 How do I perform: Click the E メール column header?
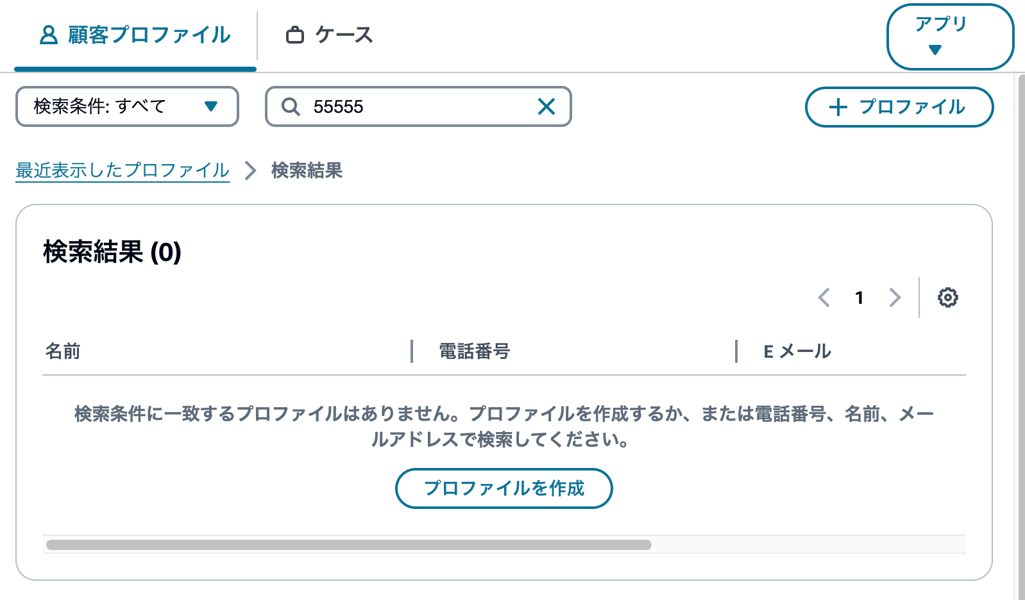click(797, 351)
